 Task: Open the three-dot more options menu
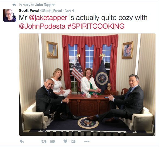[87, 141]
